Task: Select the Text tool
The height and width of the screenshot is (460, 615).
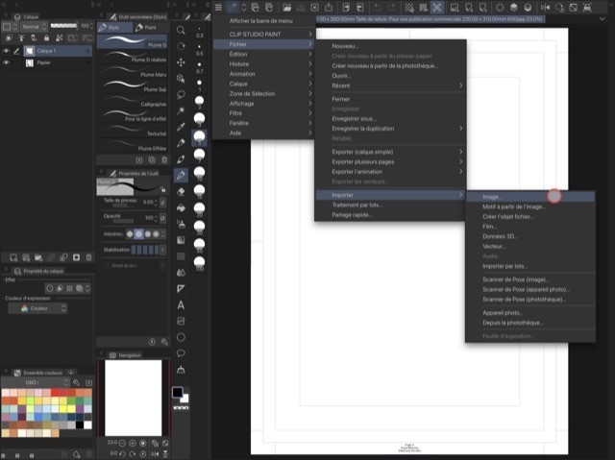Action: (x=181, y=304)
